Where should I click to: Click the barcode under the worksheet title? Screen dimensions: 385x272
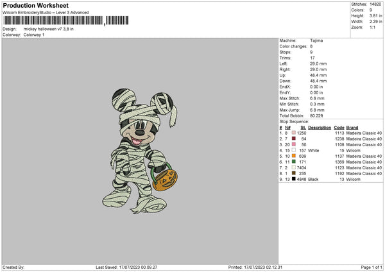[66, 21]
